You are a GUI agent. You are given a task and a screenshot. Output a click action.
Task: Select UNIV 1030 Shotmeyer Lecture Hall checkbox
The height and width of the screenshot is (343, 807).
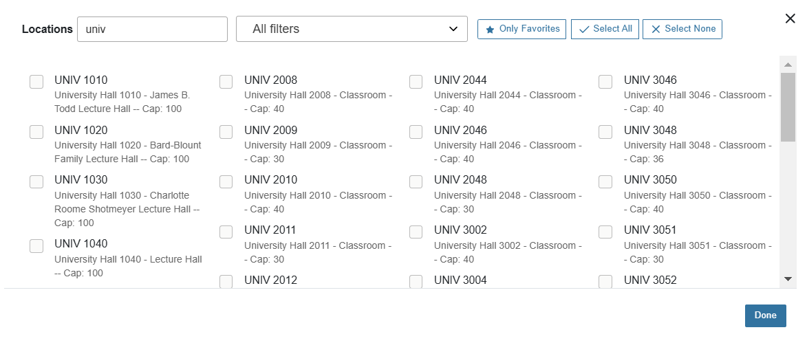pos(36,182)
